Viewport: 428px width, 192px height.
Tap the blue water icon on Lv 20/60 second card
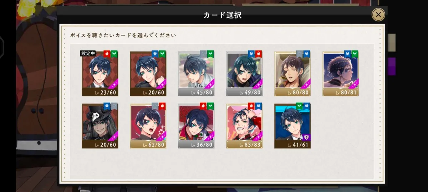tap(155, 54)
